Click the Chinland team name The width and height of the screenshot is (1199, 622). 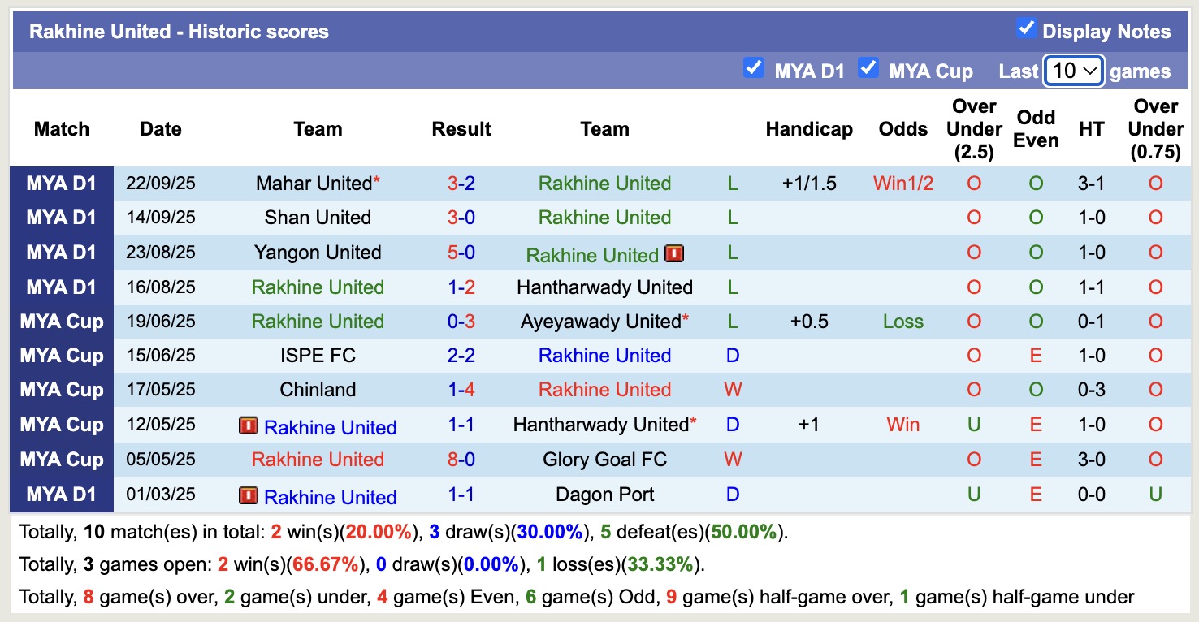coord(318,390)
